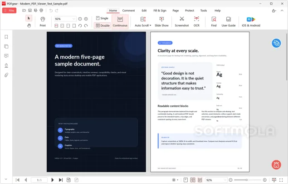
Task: Open the red Files menu button
Action: 9,10
